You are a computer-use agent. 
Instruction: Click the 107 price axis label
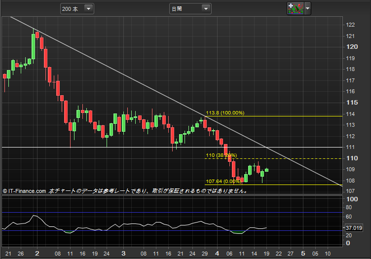coord(350,191)
